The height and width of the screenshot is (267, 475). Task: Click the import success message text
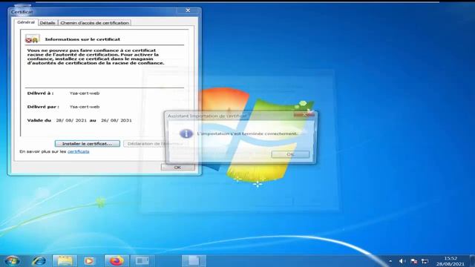pyautogui.click(x=247, y=133)
